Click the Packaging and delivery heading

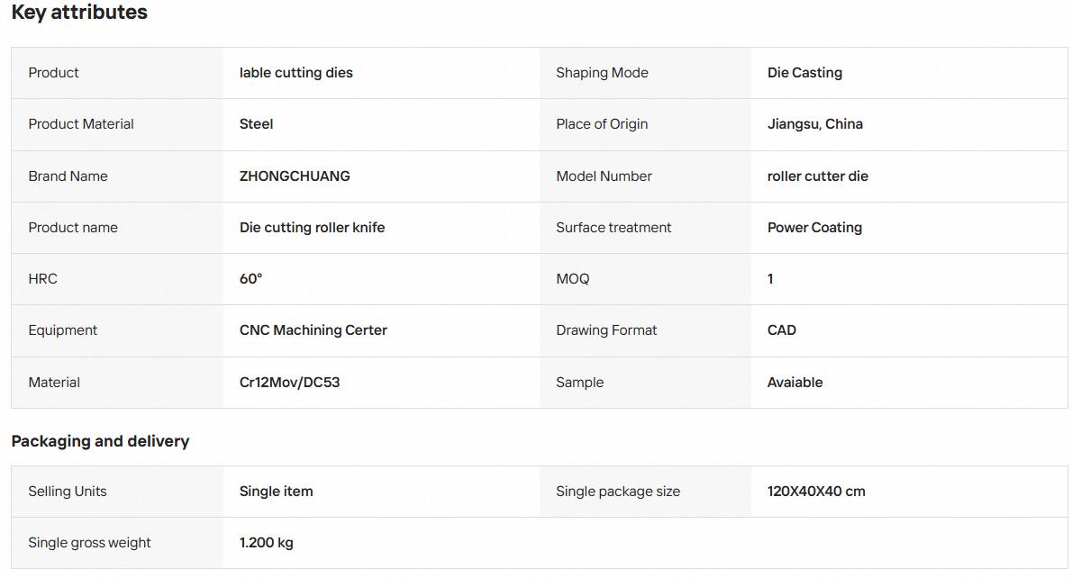click(x=101, y=440)
